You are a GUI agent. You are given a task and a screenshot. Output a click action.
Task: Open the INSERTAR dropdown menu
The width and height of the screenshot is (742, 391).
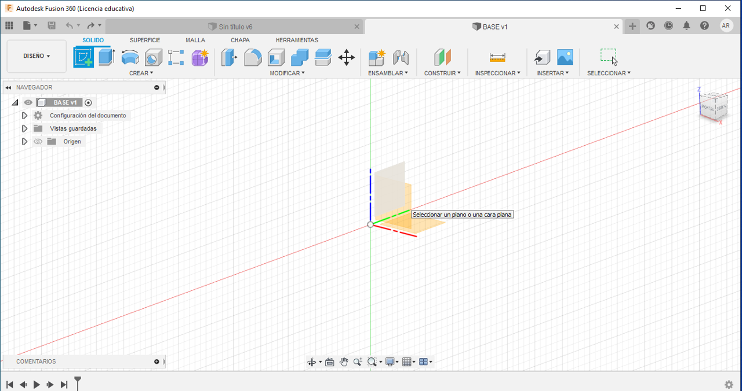click(553, 73)
